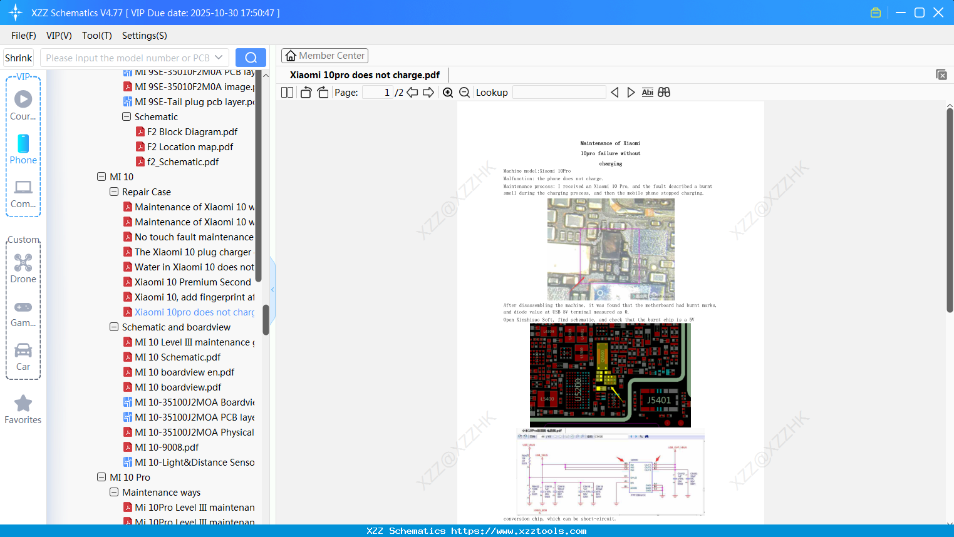
Task: Click the binoculars search icon
Action: click(664, 93)
